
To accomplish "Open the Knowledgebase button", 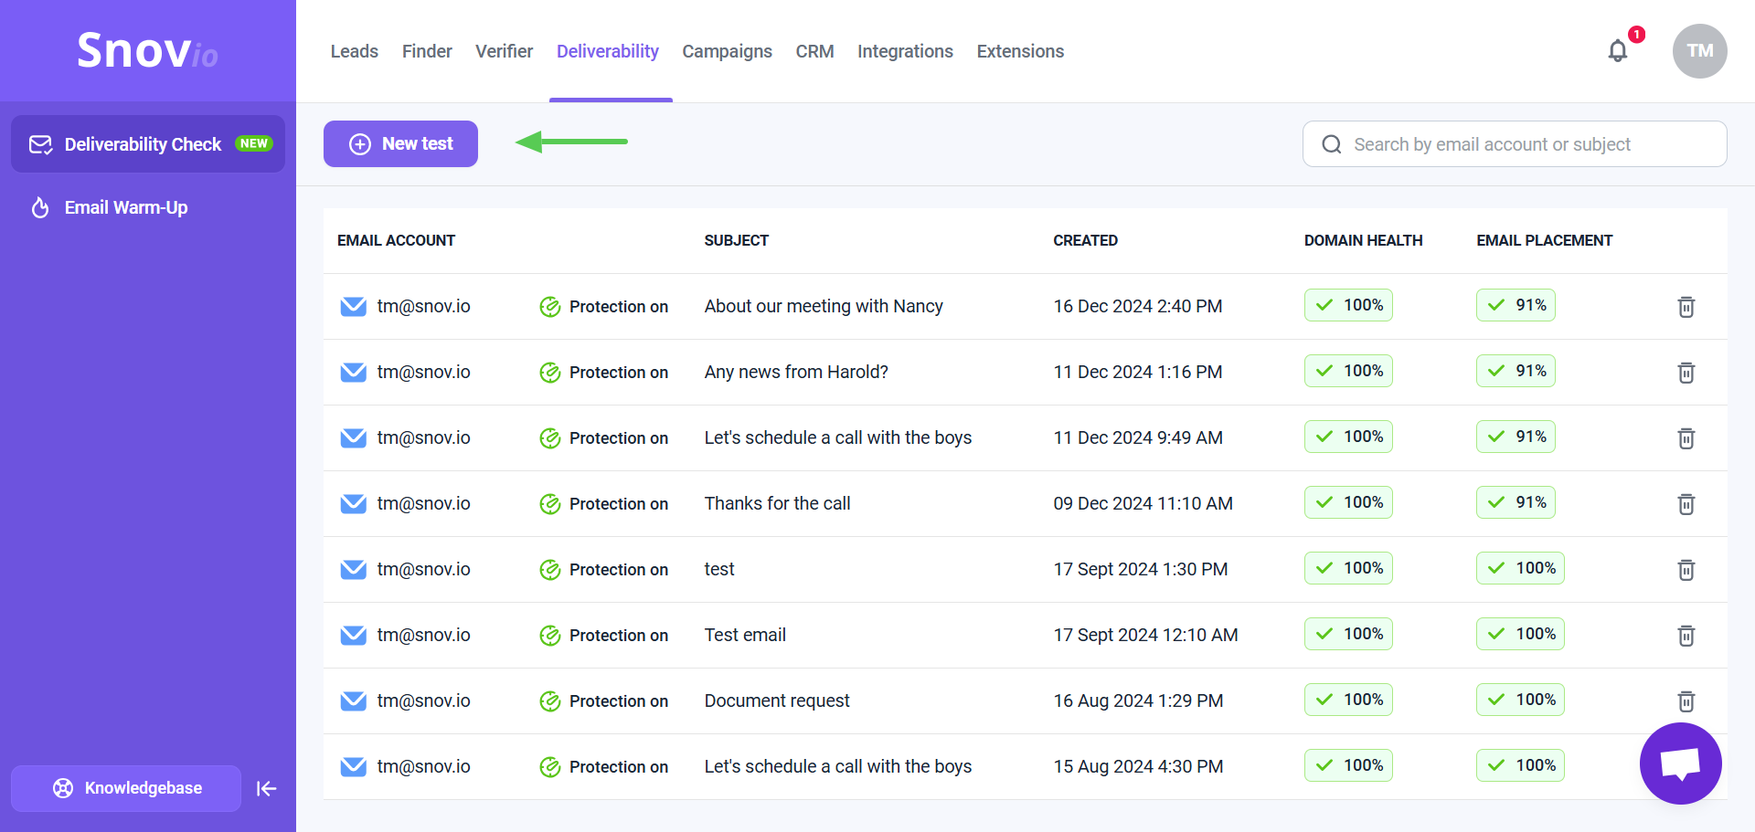I will tap(126, 788).
